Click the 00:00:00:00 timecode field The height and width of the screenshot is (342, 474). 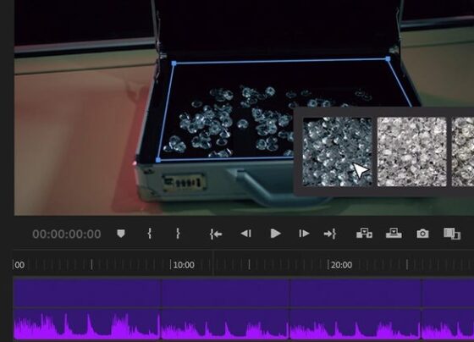(x=67, y=234)
